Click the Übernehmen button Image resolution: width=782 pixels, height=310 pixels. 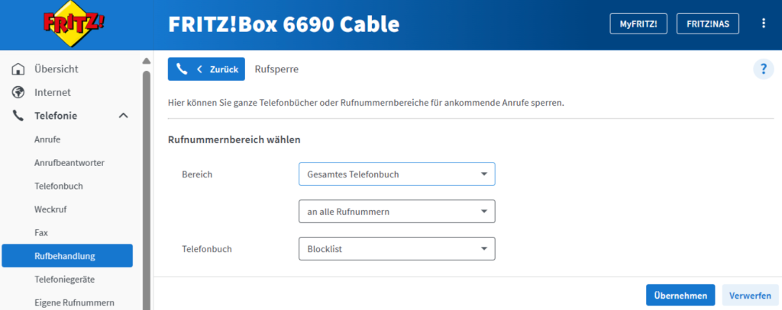pyautogui.click(x=680, y=295)
